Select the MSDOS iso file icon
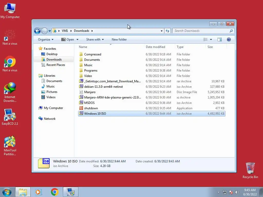Image resolution: width=263 pixels, height=197 pixels. pyautogui.click(x=81, y=103)
